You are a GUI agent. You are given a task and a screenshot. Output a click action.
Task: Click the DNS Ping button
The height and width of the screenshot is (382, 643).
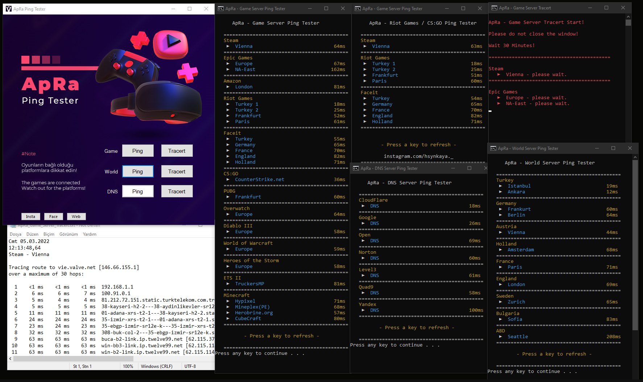[x=138, y=192]
